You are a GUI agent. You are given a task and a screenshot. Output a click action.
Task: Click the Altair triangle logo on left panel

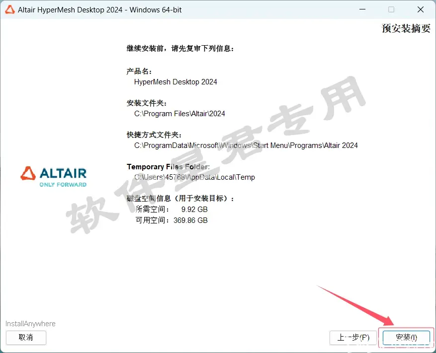tap(28, 173)
